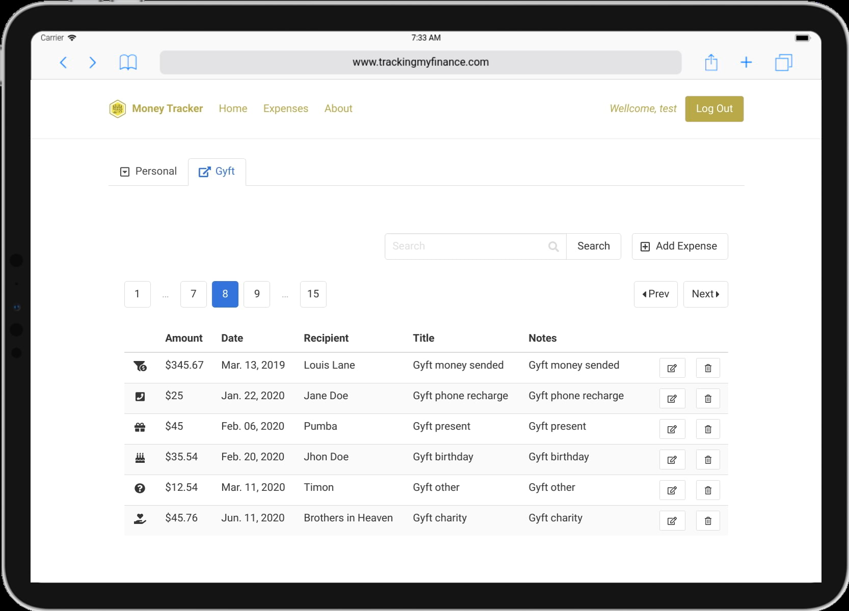Click trash icon for Jhon Doe birthday
Viewport: 849px width, 611px height.
click(x=707, y=460)
